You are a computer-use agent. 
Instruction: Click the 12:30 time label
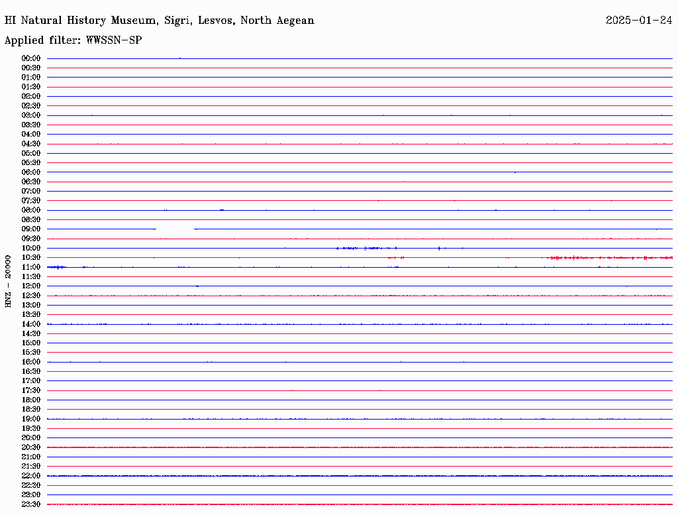coord(31,296)
